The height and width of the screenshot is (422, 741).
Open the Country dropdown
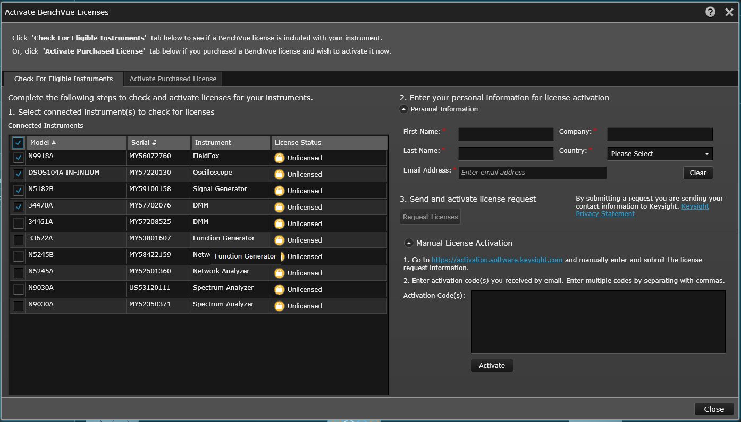(x=660, y=154)
